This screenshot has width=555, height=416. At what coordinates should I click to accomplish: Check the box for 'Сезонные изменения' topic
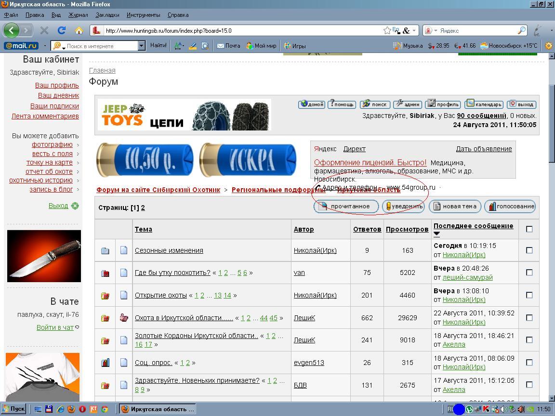click(x=529, y=250)
